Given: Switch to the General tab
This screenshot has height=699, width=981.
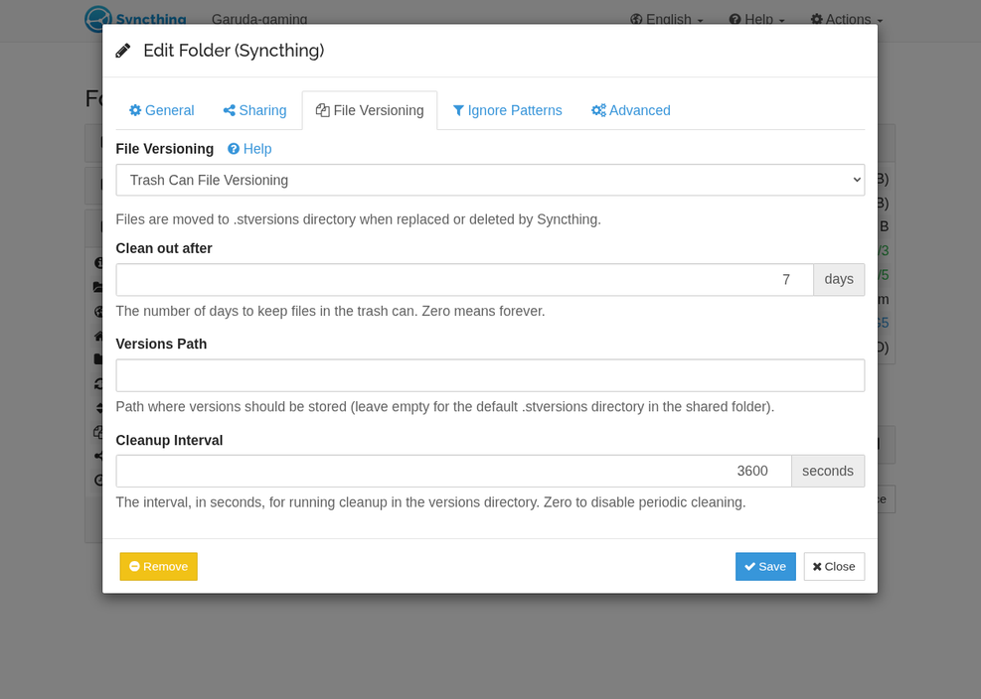Looking at the screenshot, I should [161, 110].
